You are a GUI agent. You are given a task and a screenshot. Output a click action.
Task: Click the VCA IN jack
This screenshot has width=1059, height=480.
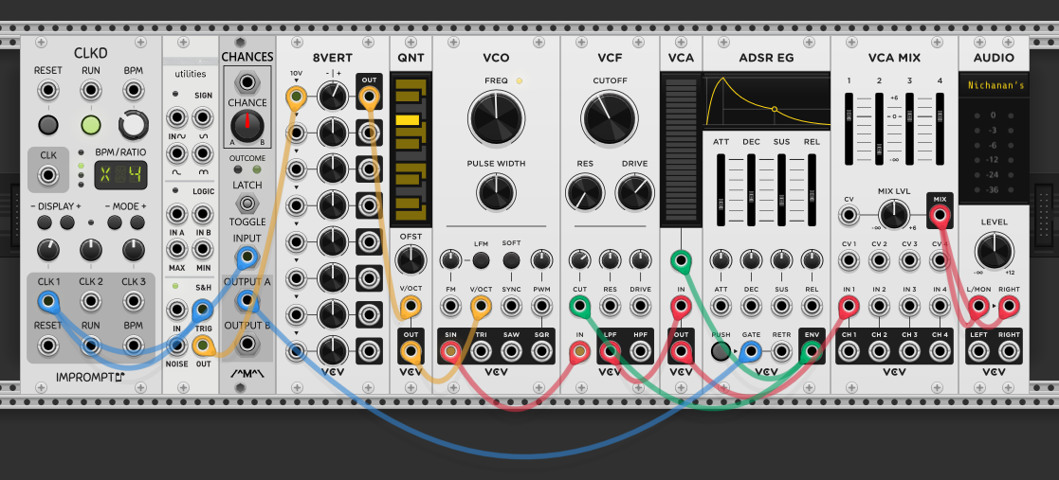click(681, 308)
